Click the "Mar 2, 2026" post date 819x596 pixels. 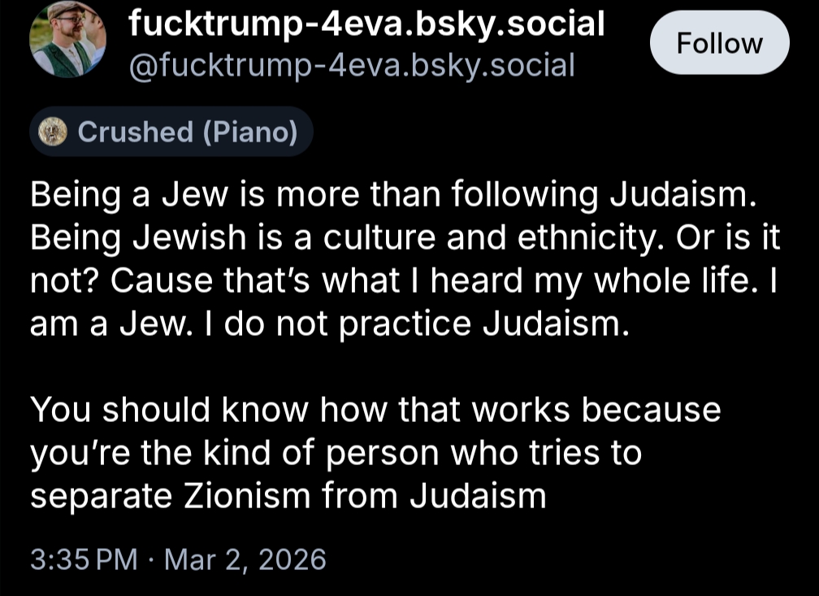coord(245,559)
